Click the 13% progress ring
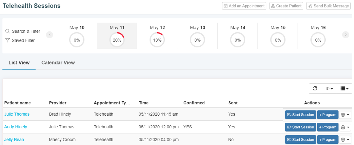Image resolution: width=354 pixels, height=145 pixels. (157, 40)
